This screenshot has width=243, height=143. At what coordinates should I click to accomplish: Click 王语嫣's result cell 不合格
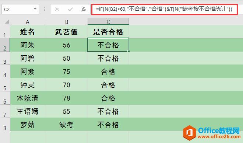[x=108, y=111]
